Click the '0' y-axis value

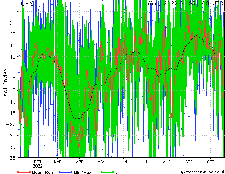click(x=14, y=79)
